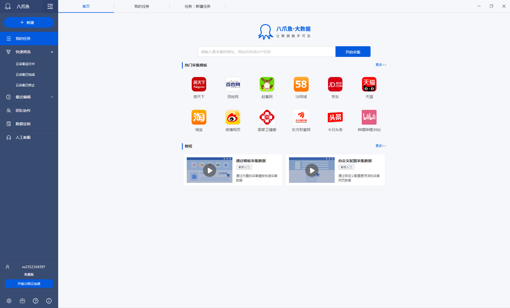Open the help question mark icon
Image resolution: width=510 pixels, height=308 pixels.
[x=36, y=301]
